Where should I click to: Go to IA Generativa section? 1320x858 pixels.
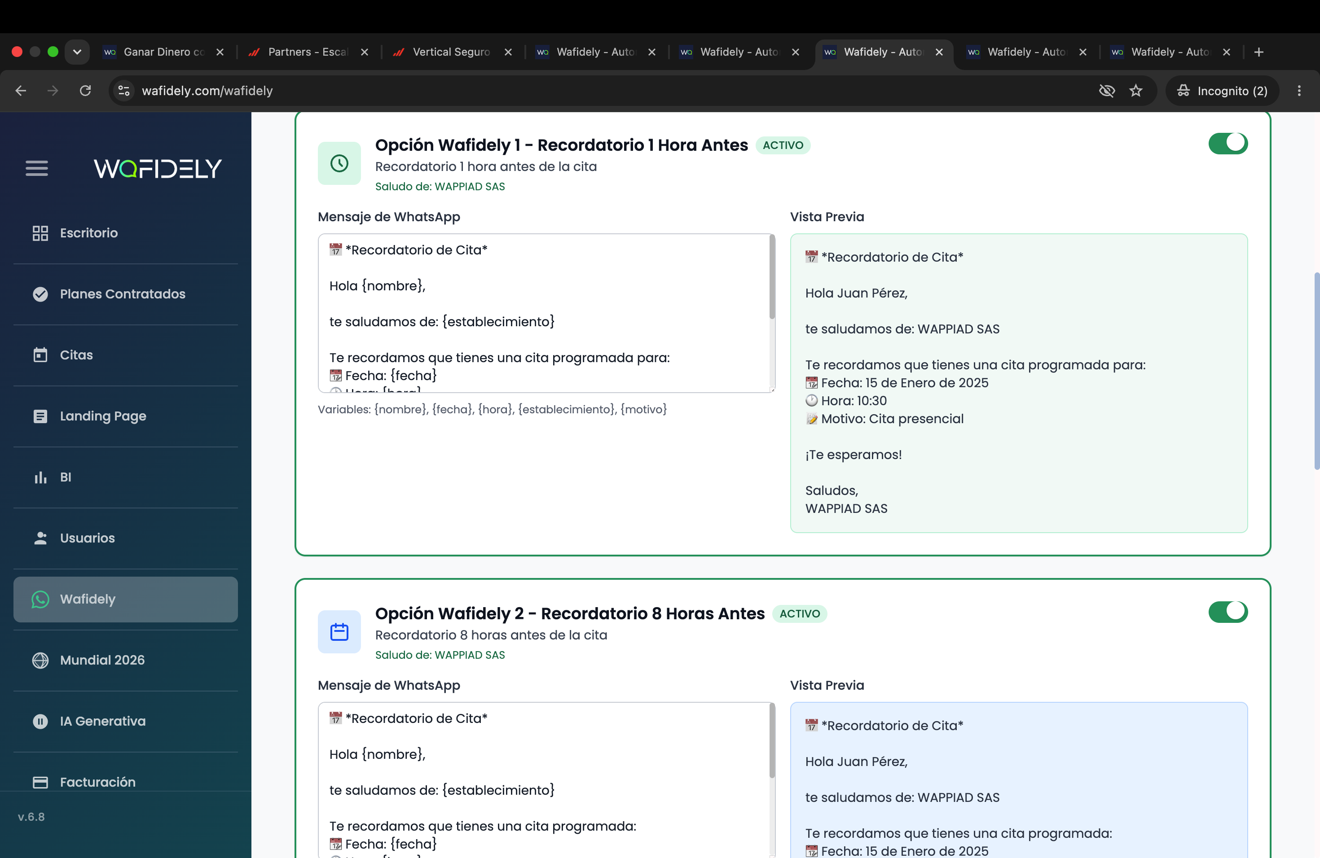pyautogui.click(x=125, y=721)
